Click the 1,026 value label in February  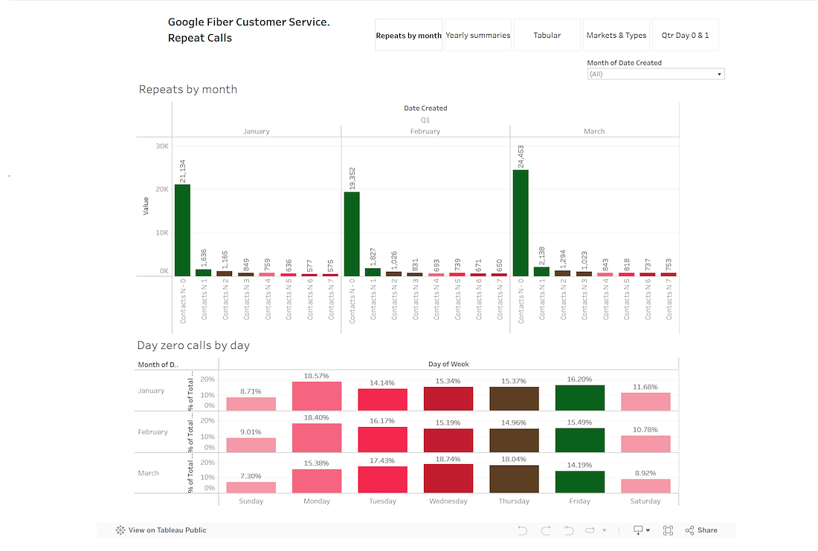(394, 261)
